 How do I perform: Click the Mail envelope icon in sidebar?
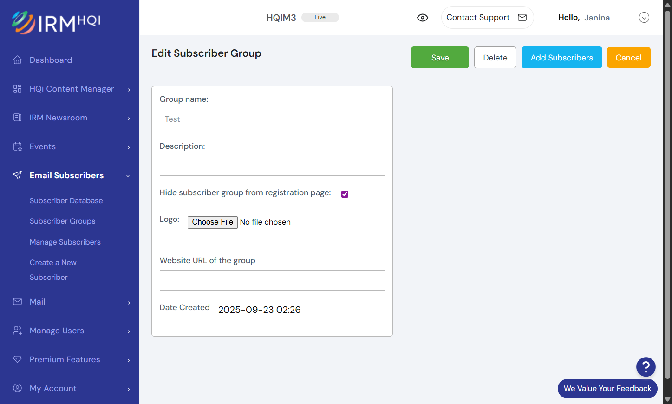click(18, 302)
